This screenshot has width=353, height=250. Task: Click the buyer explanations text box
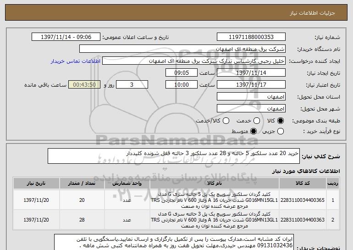point(174,242)
